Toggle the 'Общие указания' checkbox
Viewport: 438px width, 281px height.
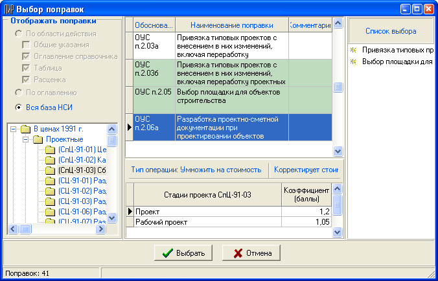27,45
